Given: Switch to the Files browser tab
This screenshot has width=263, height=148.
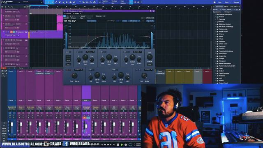Looking at the screenshot, I should [x=235, y=7].
